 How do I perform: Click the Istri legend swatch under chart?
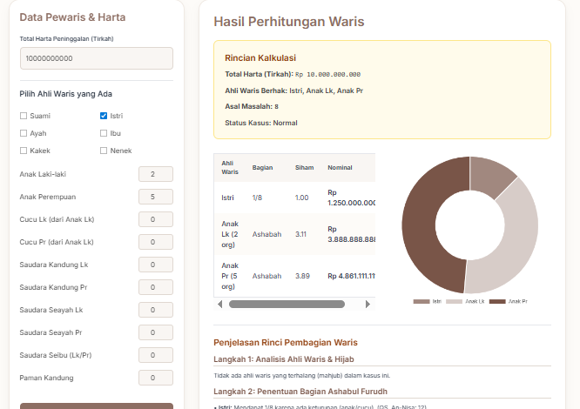[422, 301]
